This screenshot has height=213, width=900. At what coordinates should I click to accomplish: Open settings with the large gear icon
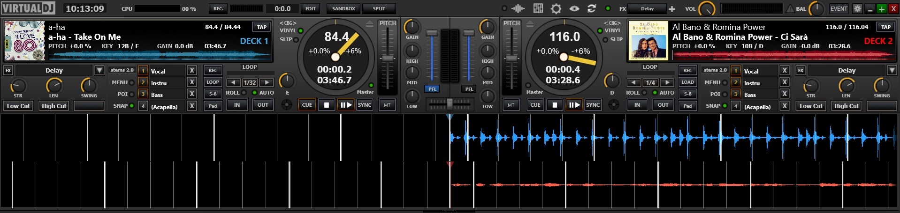[x=556, y=8]
